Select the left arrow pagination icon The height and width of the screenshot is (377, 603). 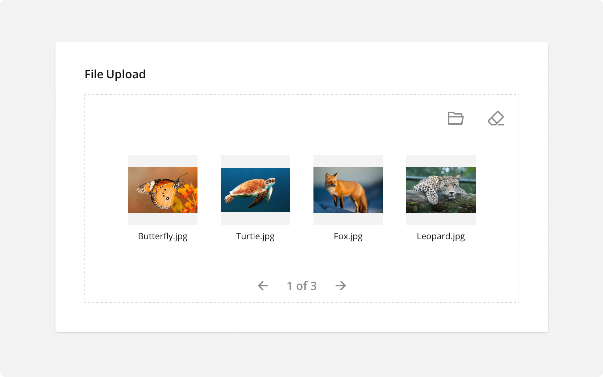[x=263, y=286]
